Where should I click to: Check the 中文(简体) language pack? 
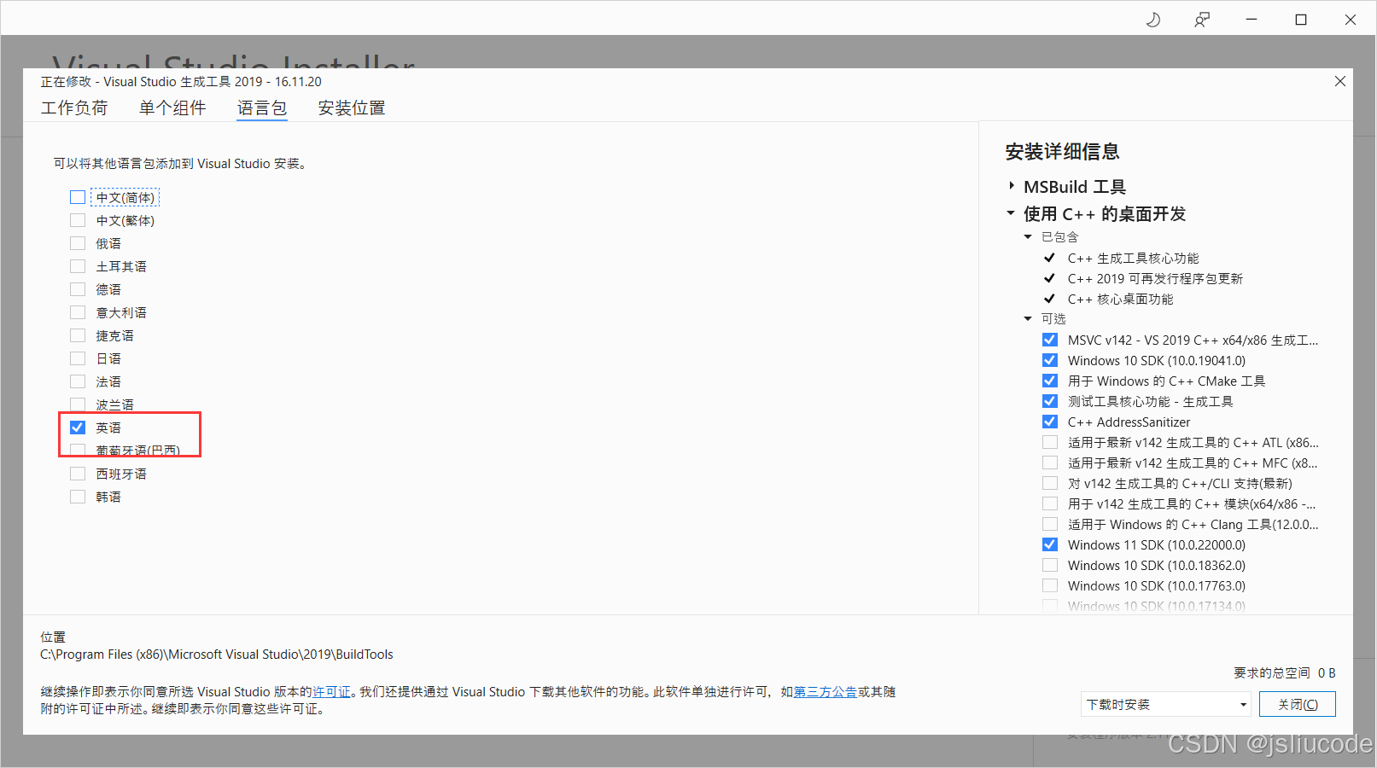coord(77,196)
